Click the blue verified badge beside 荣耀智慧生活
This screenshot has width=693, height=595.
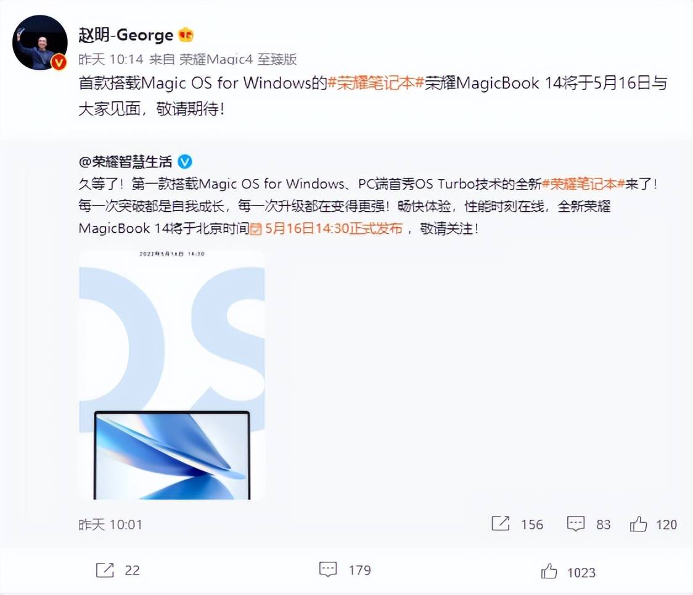pyautogui.click(x=185, y=162)
